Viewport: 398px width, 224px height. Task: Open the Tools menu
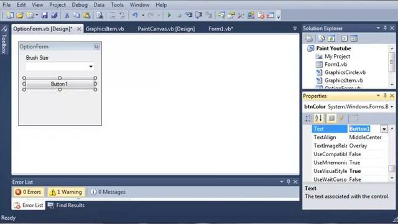click(x=117, y=5)
